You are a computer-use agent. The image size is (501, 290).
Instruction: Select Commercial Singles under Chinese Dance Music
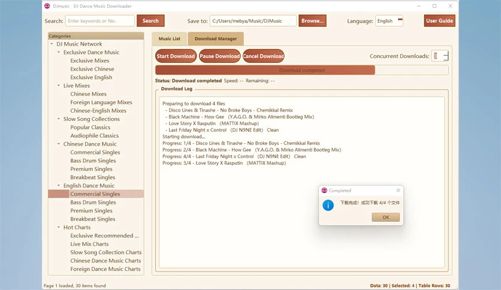click(95, 152)
